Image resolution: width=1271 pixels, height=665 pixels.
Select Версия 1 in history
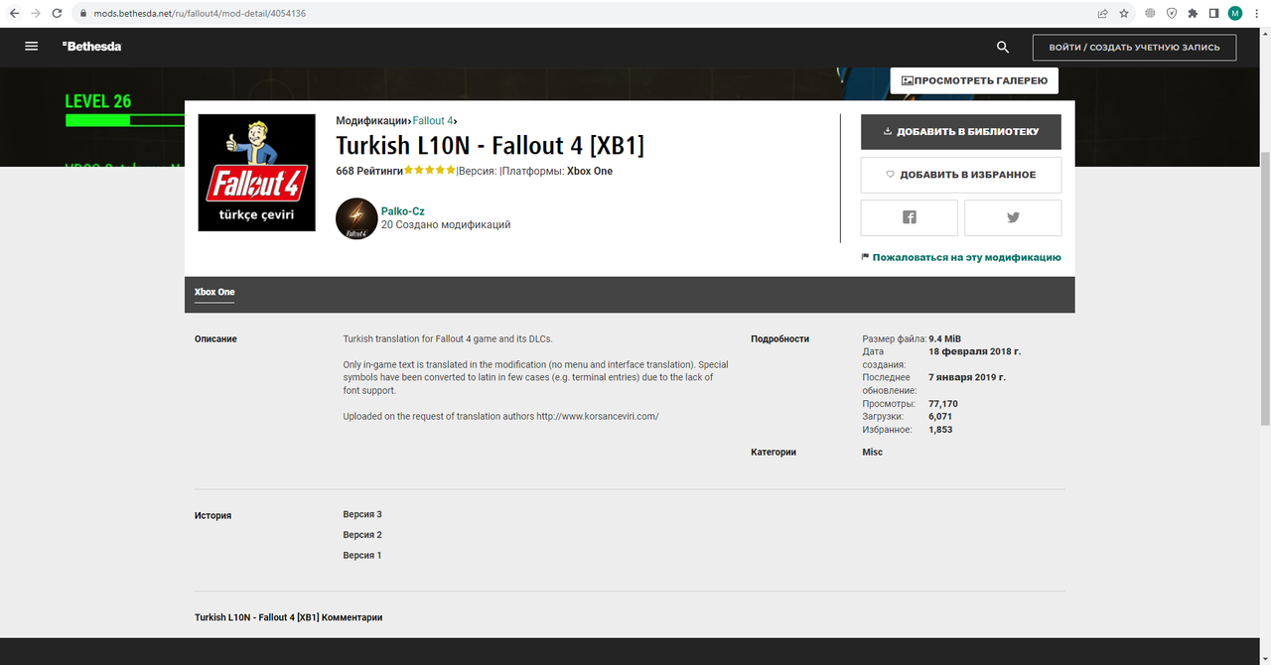tap(362, 555)
